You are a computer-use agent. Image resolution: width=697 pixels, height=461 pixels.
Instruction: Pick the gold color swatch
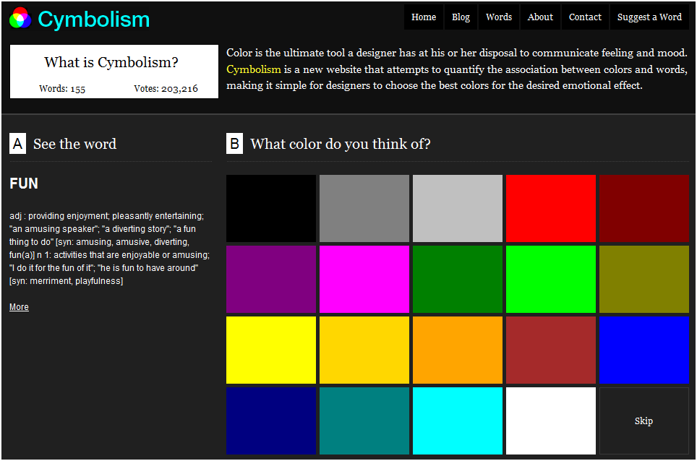tap(364, 350)
